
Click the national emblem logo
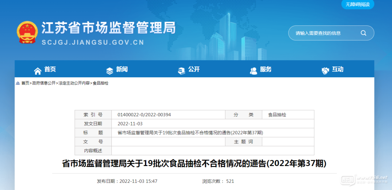pos(27,32)
